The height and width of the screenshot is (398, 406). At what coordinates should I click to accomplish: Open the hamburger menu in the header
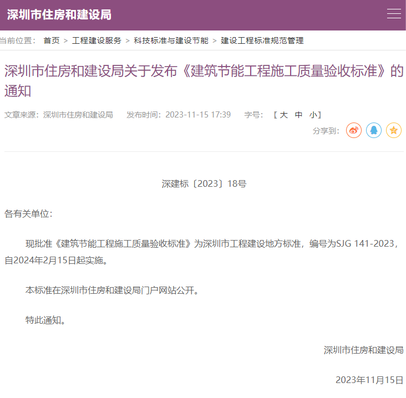coord(394,14)
